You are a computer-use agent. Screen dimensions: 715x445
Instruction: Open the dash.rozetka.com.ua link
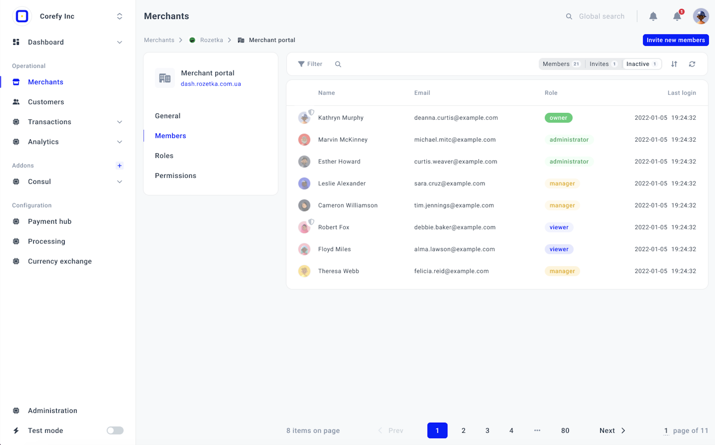tap(211, 84)
